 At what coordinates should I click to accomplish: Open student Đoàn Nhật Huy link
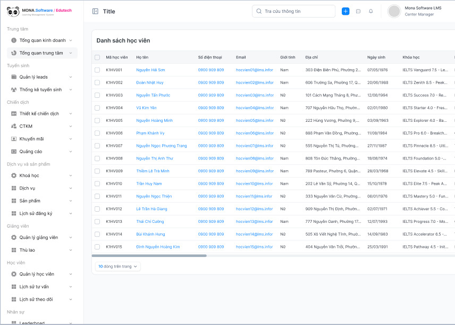150,82
